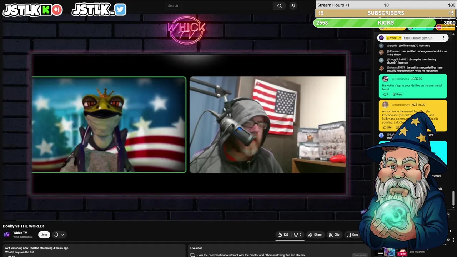Image resolution: width=457 pixels, height=257 pixels.
Task: Click the Live chat section heading
Action: point(196,248)
